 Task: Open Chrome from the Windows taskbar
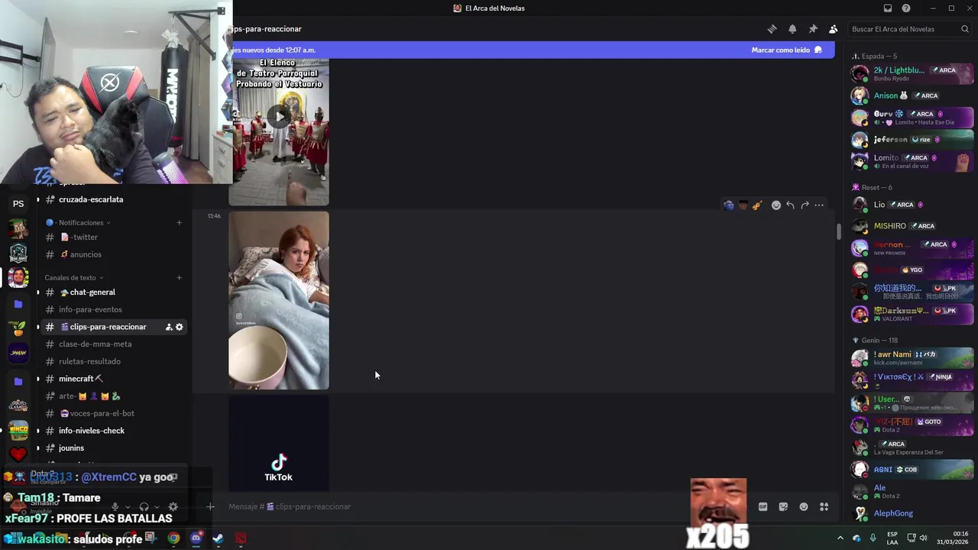click(x=173, y=538)
